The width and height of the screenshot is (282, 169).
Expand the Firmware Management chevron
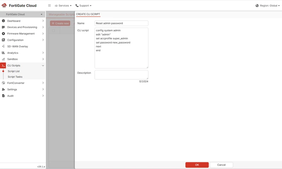click(43, 33)
